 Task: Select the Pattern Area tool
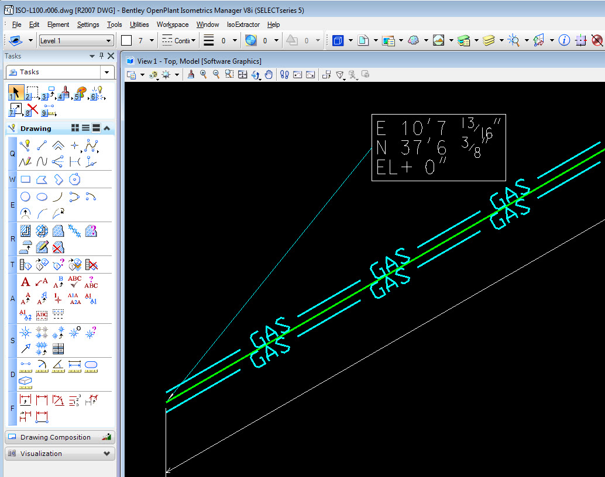59,230
